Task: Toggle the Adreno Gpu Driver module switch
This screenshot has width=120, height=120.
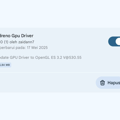Action: [114, 41]
